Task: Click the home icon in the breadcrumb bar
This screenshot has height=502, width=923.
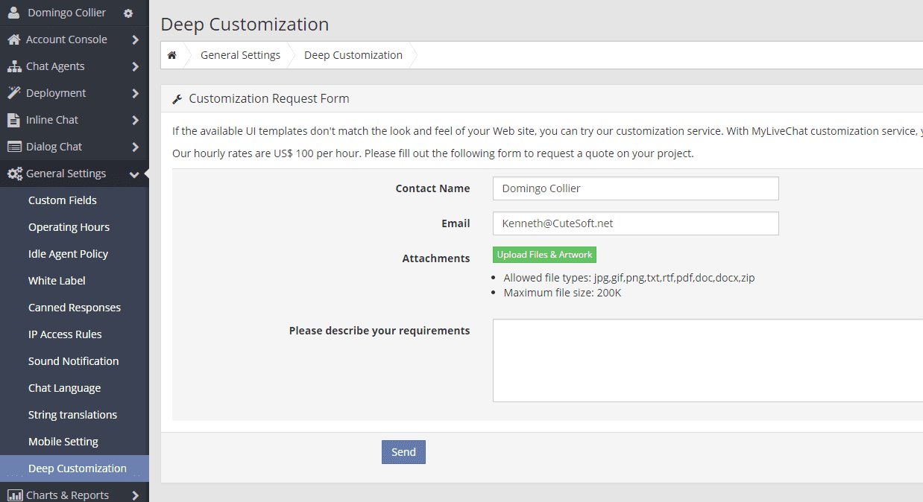Action: point(172,54)
